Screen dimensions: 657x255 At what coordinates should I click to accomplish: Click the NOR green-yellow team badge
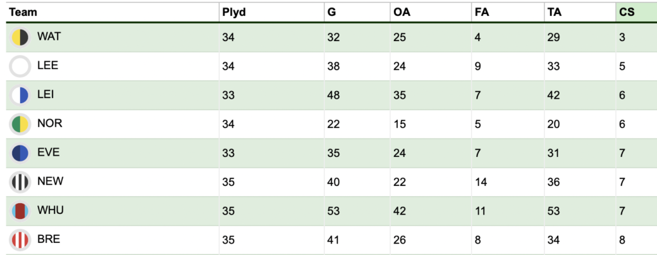[20, 124]
